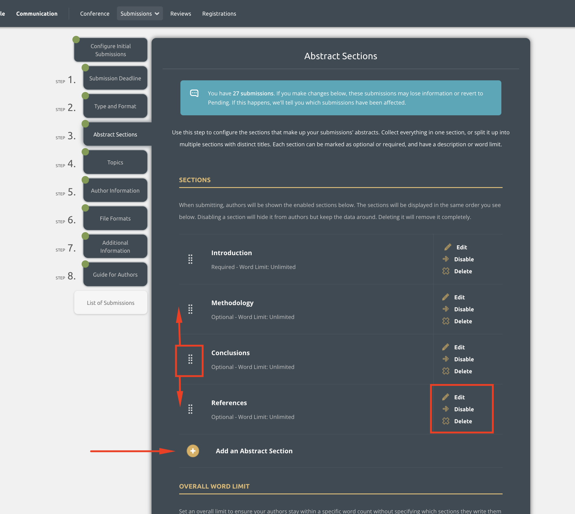Image resolution: width=575 pixels, height=514 pixels.
Task: Click the Delete cross icon for References
Action: tap(446, 421)
